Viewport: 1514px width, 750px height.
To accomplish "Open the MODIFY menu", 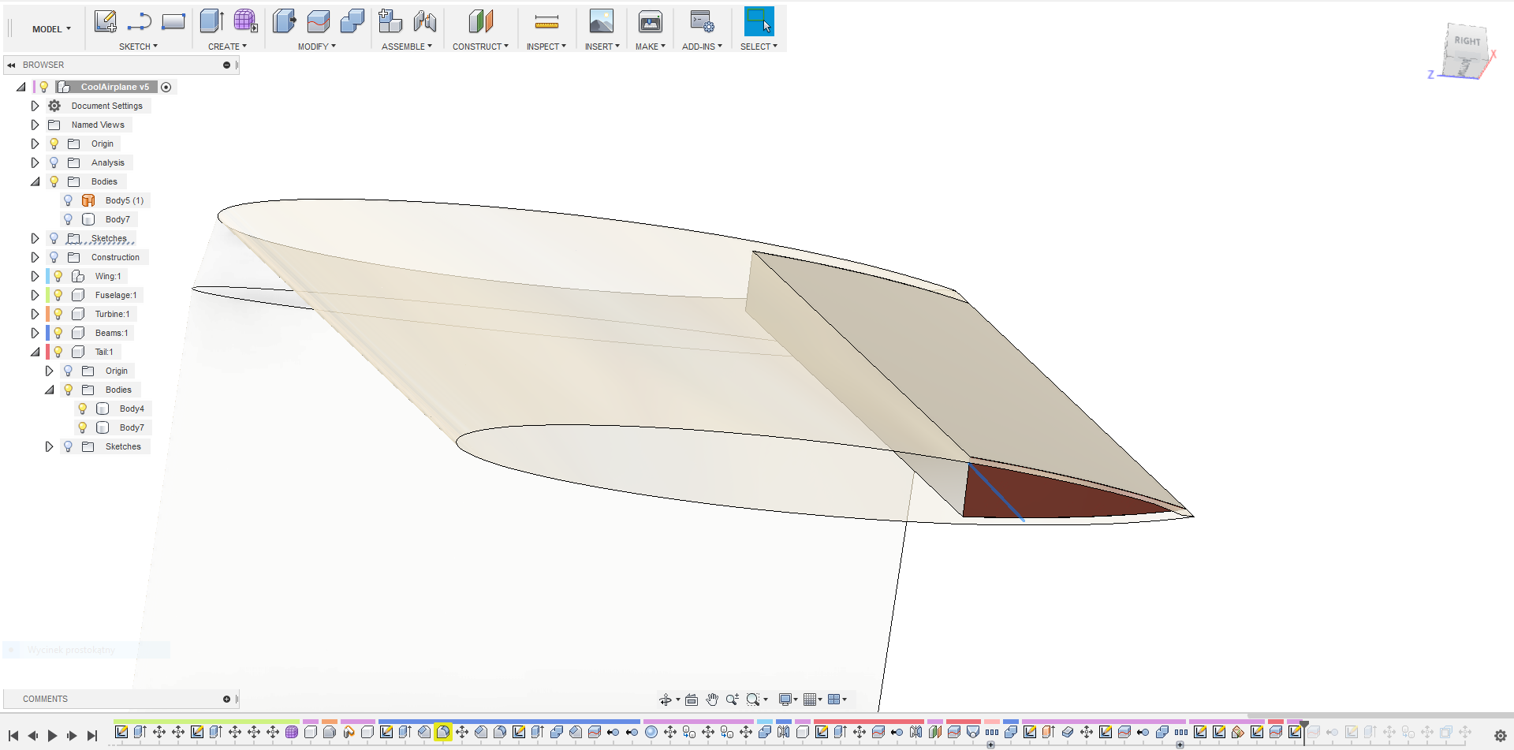I will (317, 47).
